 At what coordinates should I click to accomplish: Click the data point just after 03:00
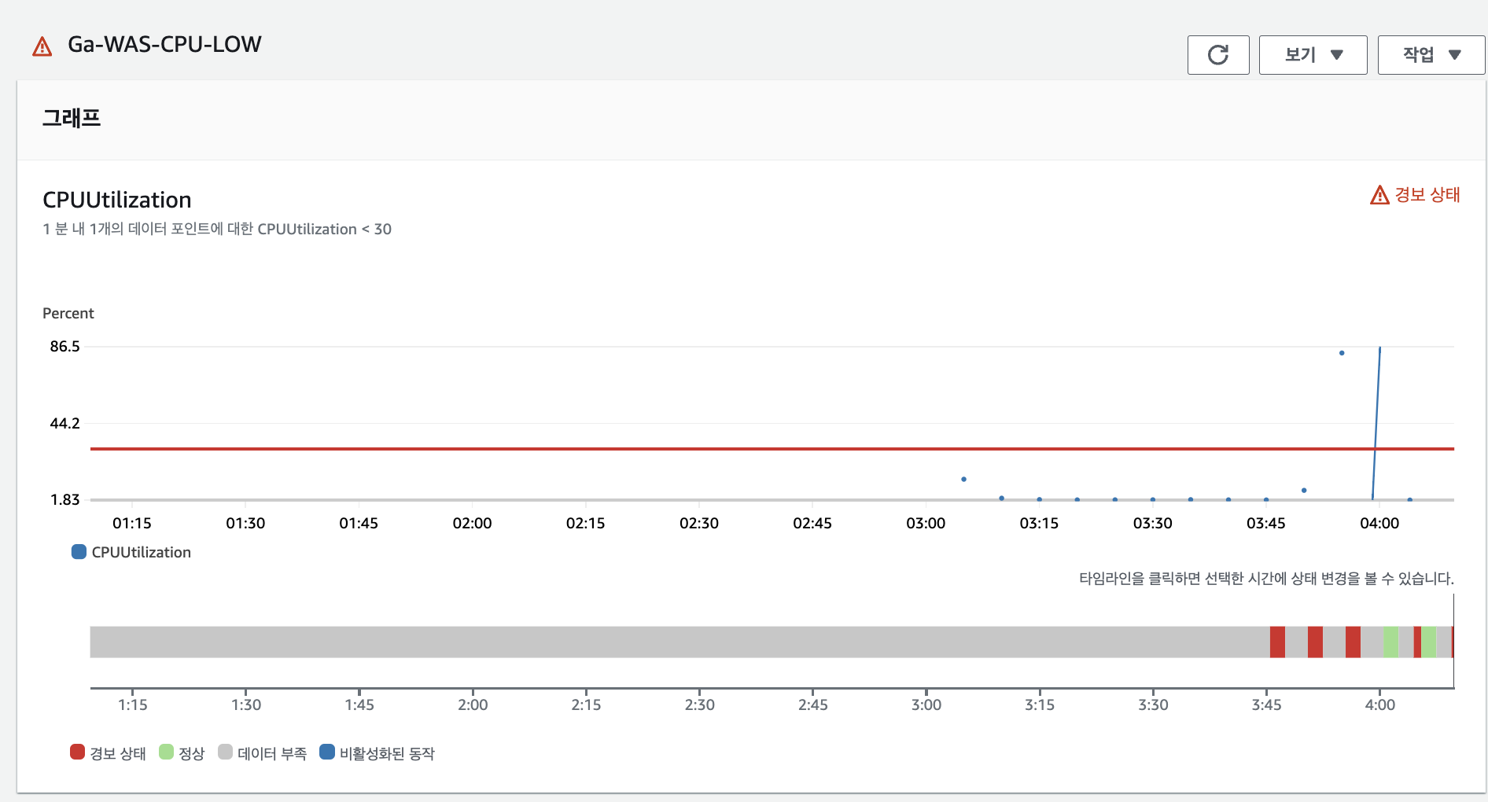coord(963,479)
